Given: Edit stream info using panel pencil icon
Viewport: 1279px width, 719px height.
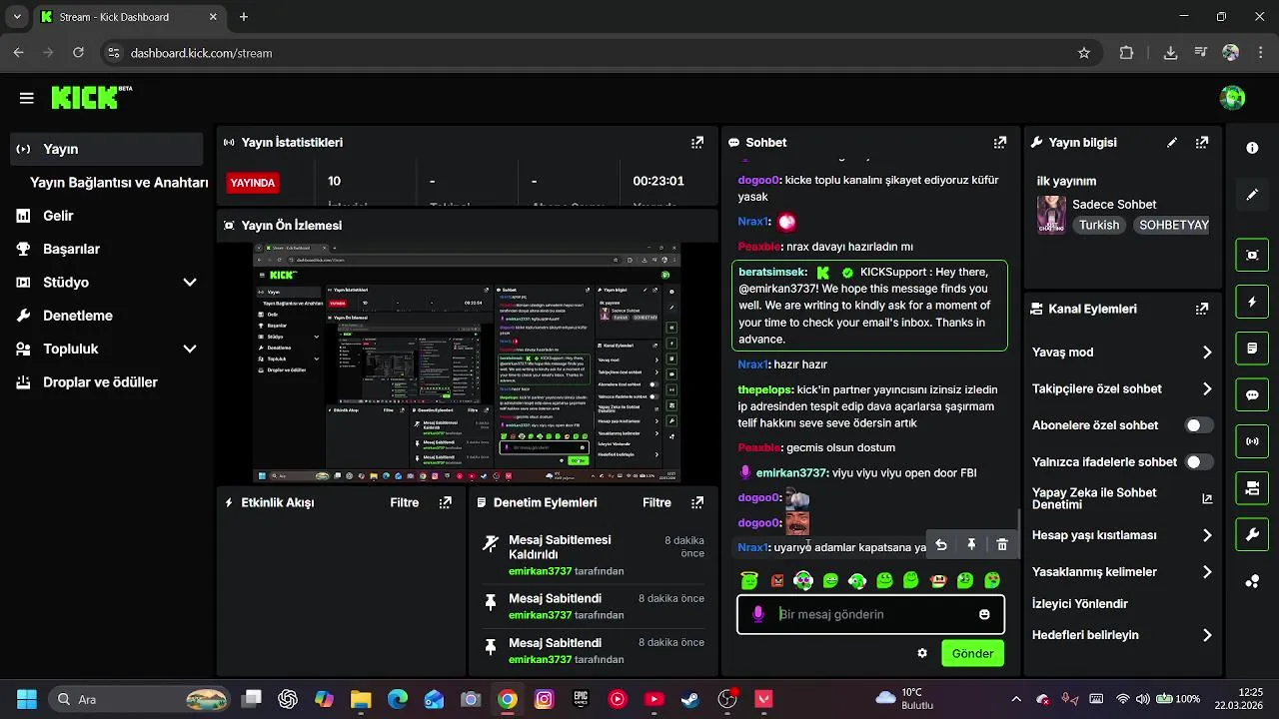Looking at the screenshot, I should [1172, 143].
